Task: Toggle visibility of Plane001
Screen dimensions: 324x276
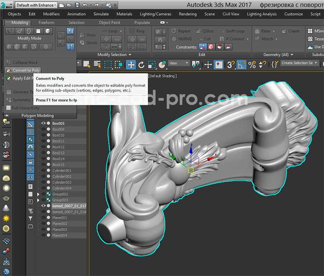Action: (43, 218)
